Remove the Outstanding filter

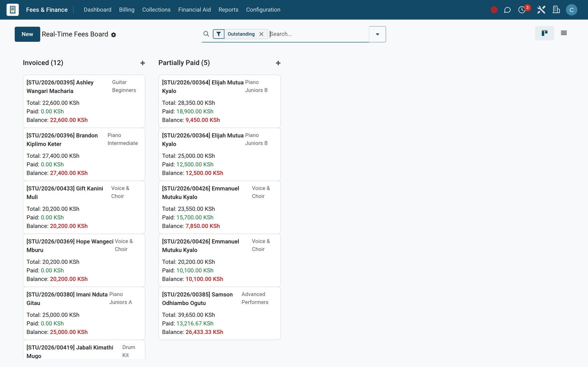[x=261, y=34]
